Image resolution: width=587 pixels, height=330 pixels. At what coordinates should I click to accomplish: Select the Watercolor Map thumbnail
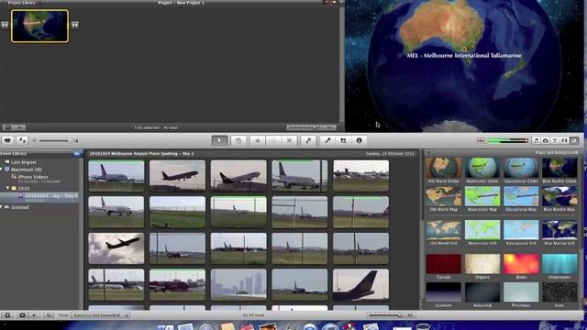pyautogui.click(x=482, y=196)
